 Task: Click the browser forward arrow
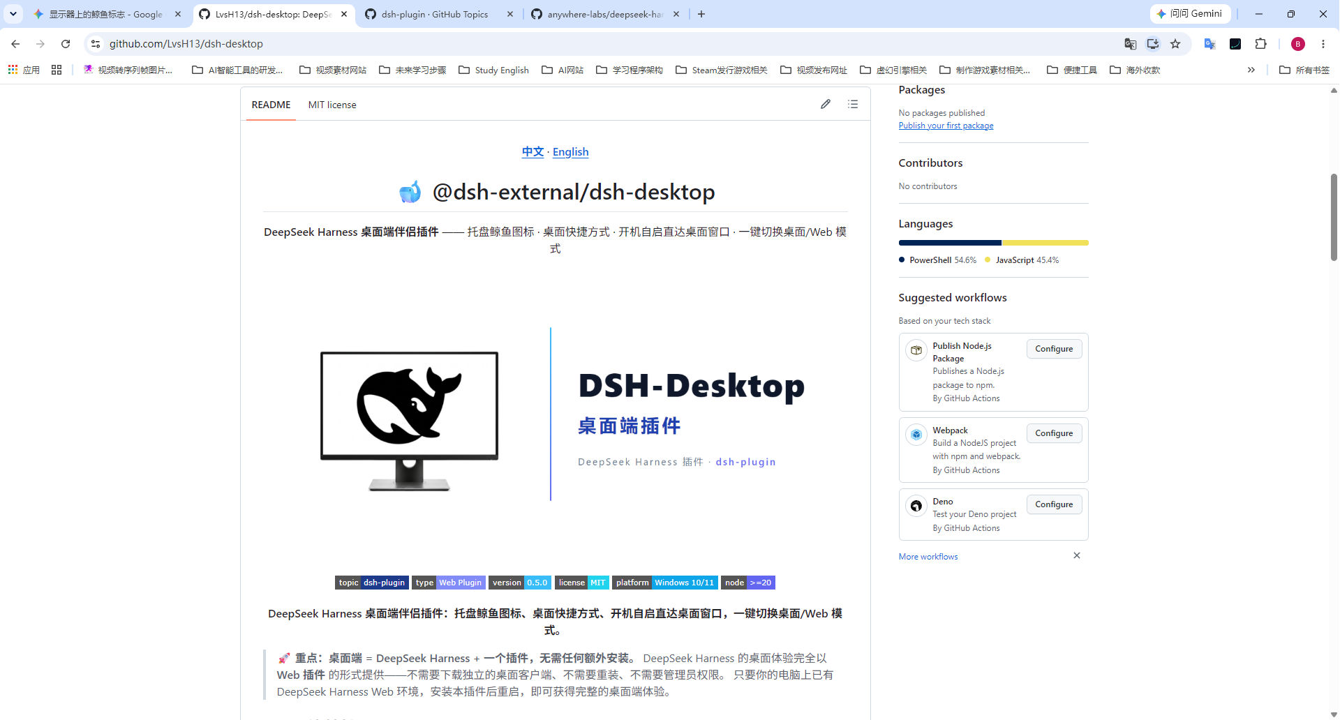click(40, 44)
